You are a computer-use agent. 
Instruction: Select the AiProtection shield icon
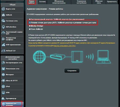[3, 27]
